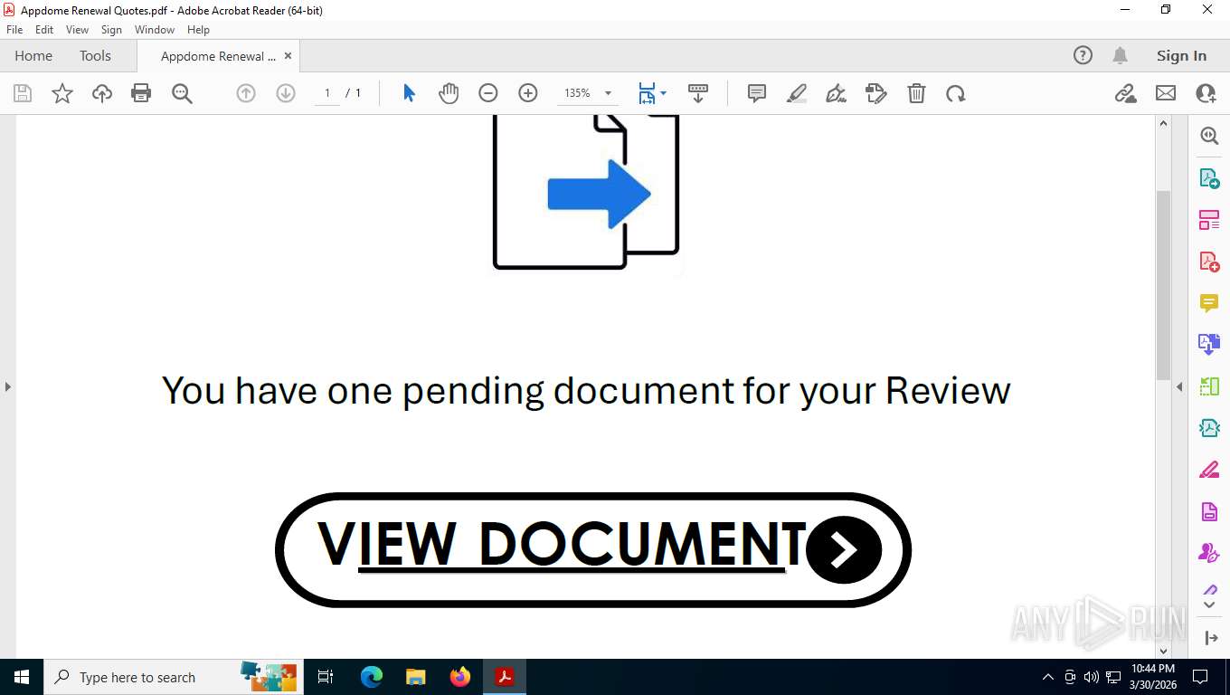The height and width of the screenshot is (695, 1230).
Task: Click the Save file icon
Action: 23,93
